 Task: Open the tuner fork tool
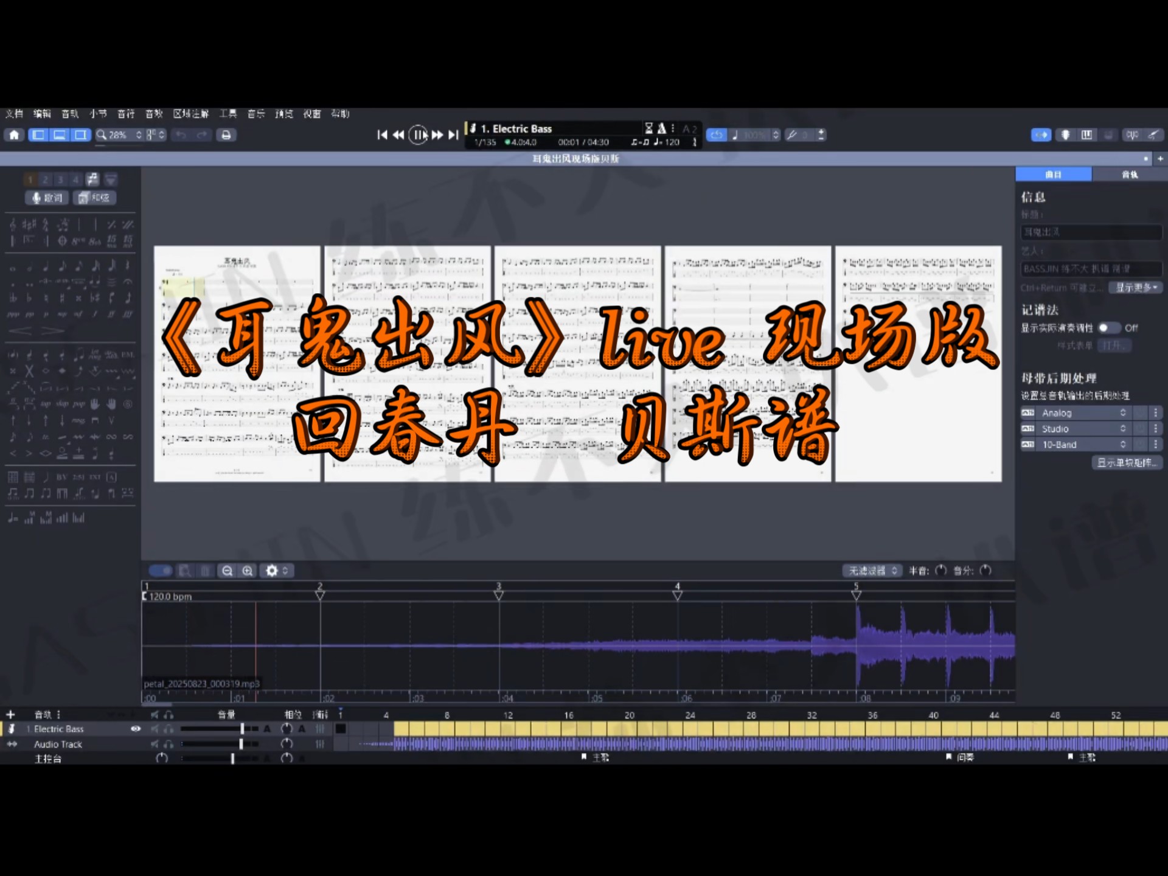tap(792, 135)
